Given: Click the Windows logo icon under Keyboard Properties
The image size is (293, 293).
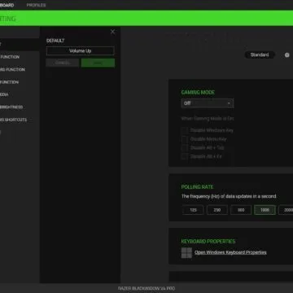Looking at the screenshot, I should pyautogui.click(x=186, y=252).
